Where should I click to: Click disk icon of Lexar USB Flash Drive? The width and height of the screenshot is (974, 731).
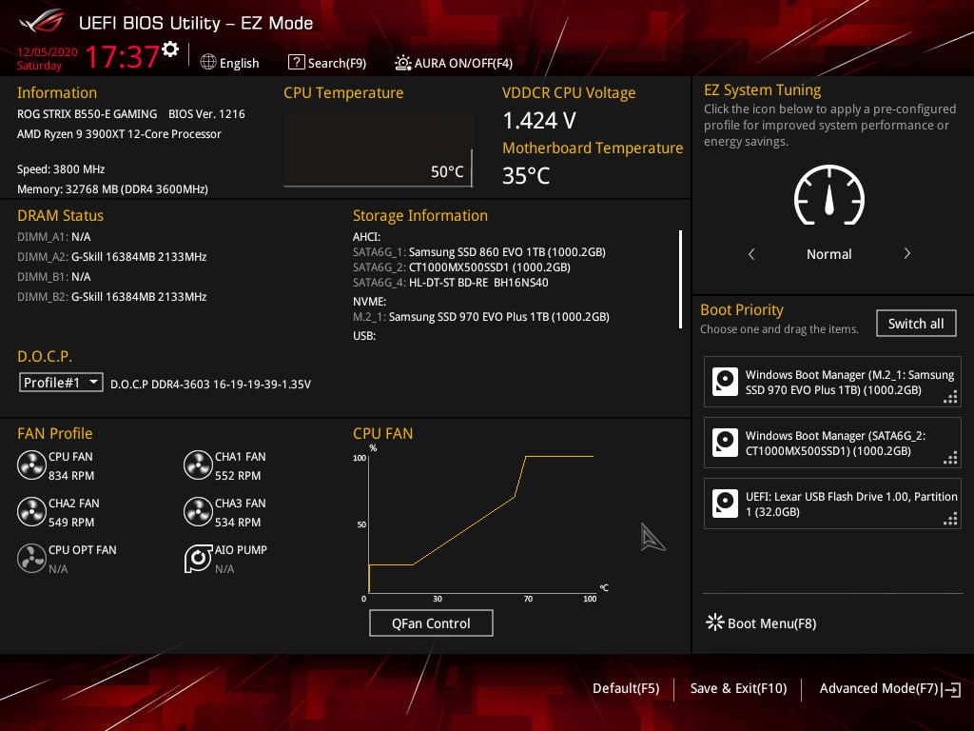click(x=725, y=504)
